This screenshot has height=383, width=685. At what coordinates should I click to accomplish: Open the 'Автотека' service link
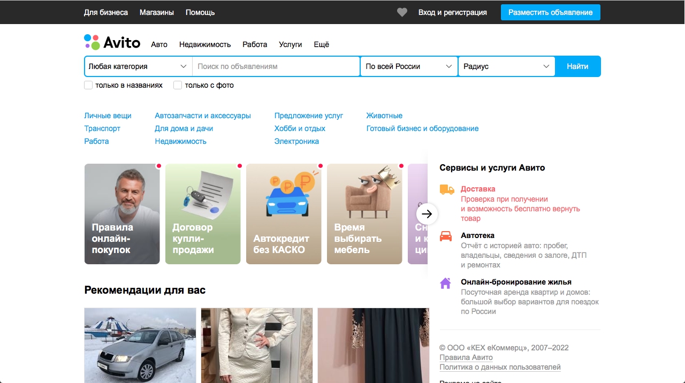point(477,235)
